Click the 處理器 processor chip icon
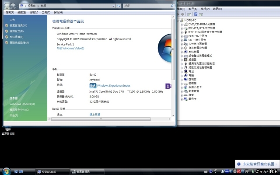The height and width of the screenshot is (175, 280). pyautogui.click(x=185, y=59)
